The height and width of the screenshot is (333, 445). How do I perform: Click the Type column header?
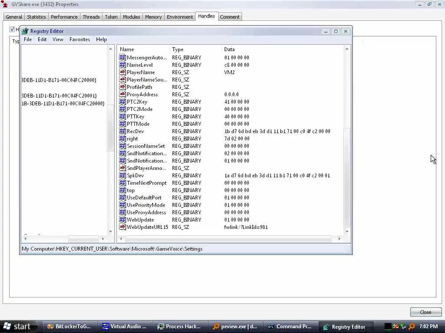196,49
